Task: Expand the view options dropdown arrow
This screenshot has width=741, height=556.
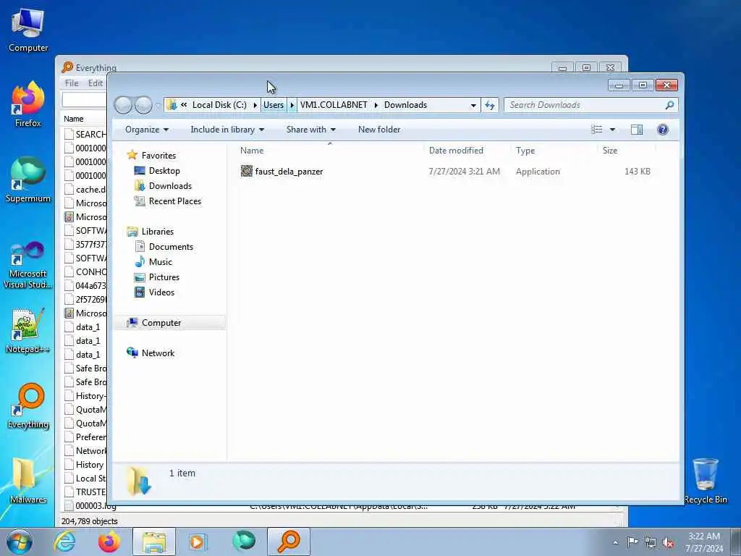Action: [x=612, y=130]
